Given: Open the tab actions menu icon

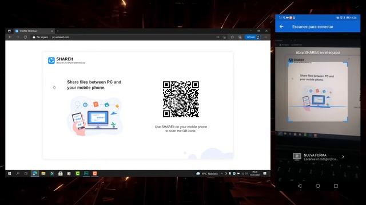Looking at the screenshot, I should point(9,31).
